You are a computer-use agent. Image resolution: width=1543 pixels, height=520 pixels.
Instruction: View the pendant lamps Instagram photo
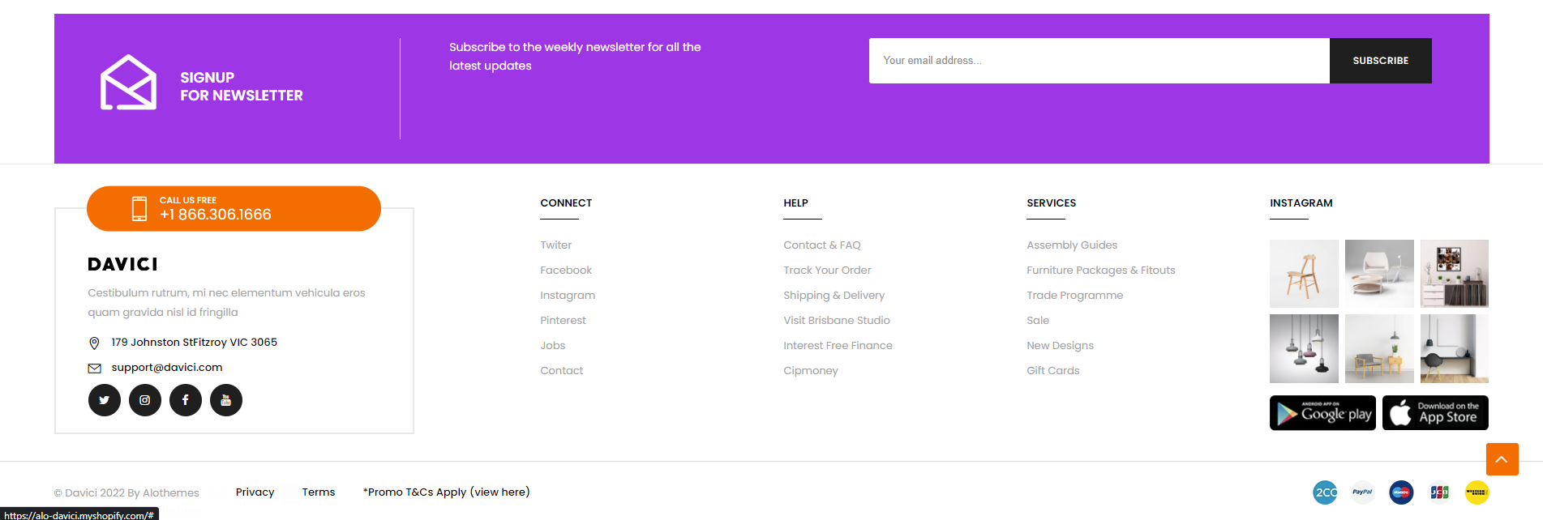(1304, 348)
